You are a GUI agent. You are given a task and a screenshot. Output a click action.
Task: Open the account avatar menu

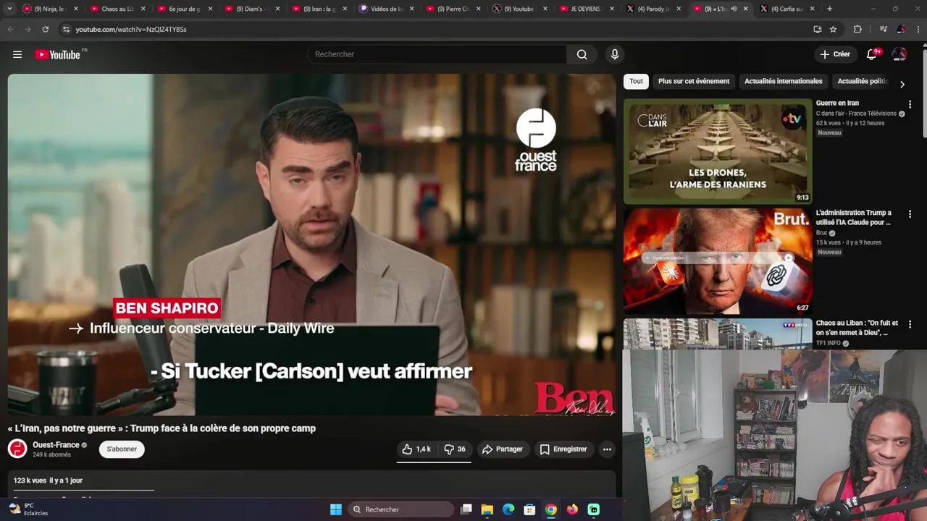pos(899,54)
